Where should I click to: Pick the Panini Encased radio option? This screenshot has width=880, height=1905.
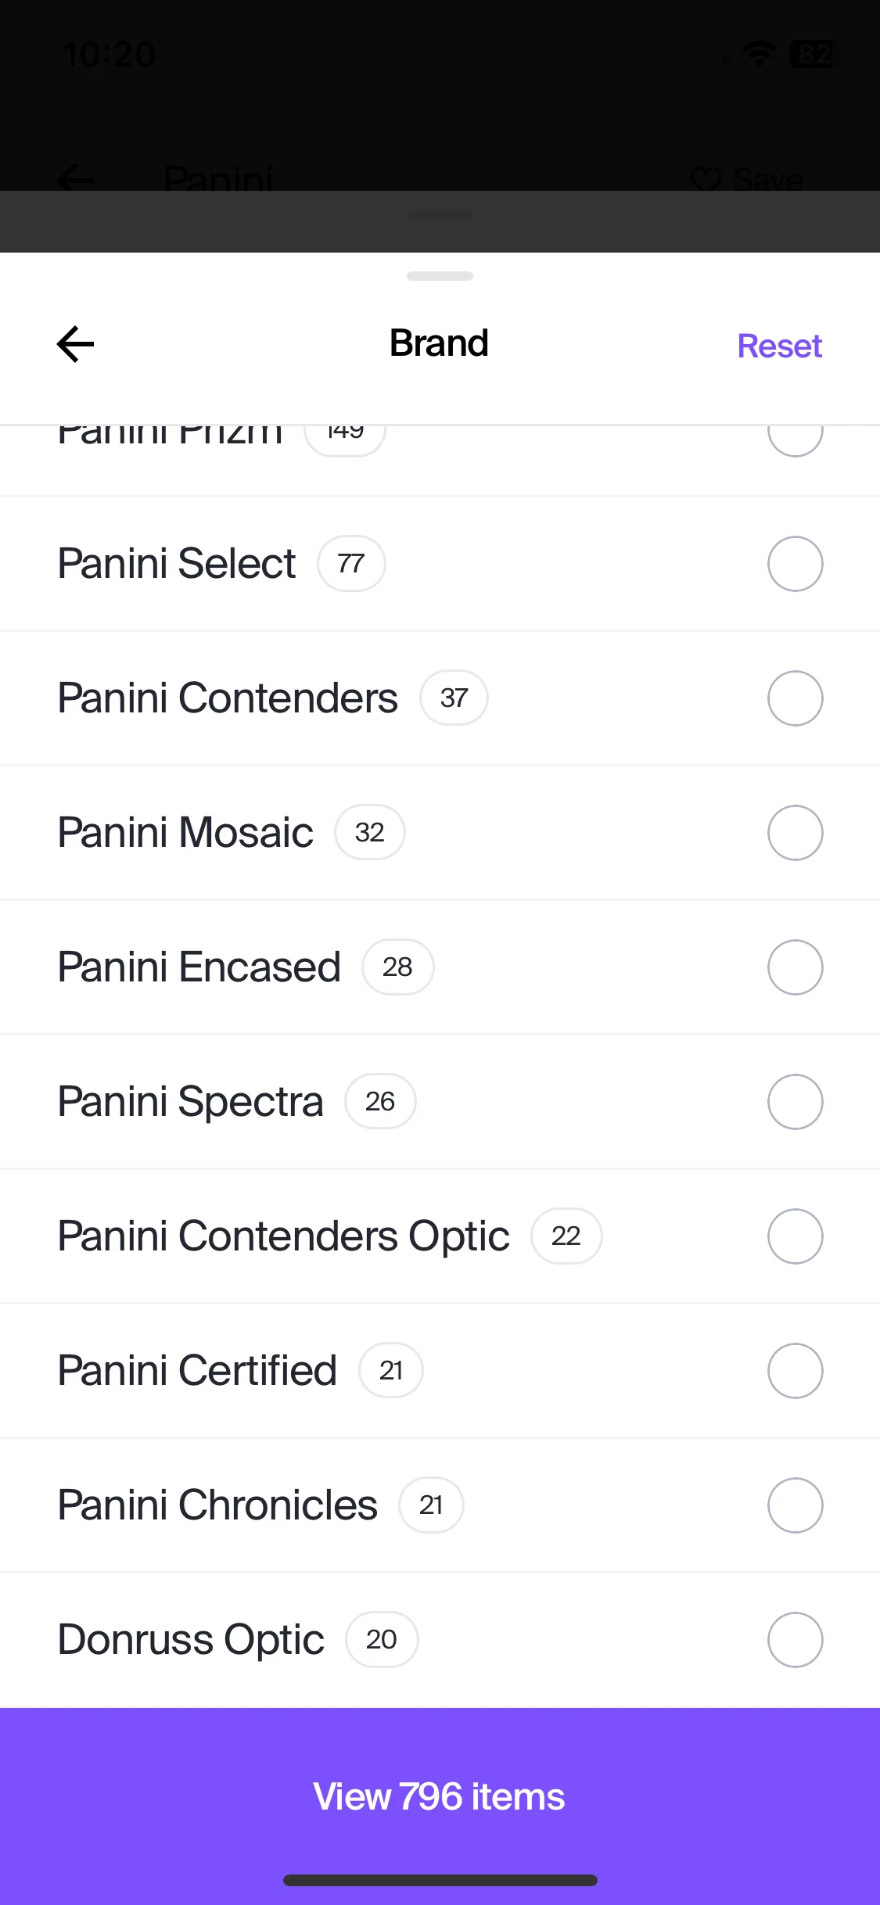click(795, 967)
